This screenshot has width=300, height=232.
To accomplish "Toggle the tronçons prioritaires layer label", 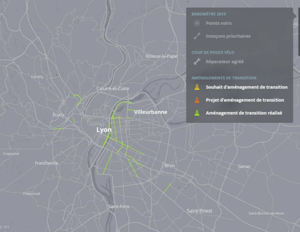I will [228, 36].
